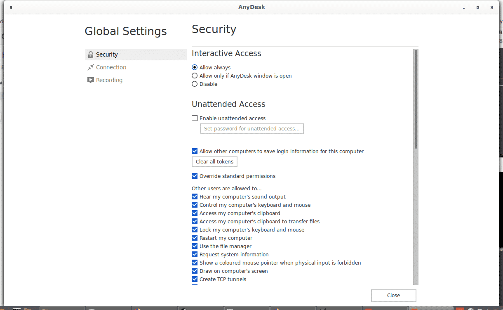Select Allow only if AnyDesk window is open
The height and width of the screenshot is (310, 503).
coord(195,76)
